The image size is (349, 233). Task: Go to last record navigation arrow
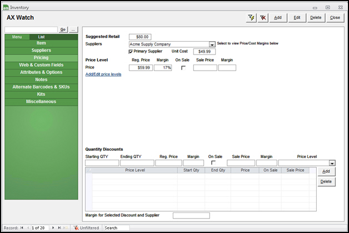pyautogui.click(x=59, y=227)
